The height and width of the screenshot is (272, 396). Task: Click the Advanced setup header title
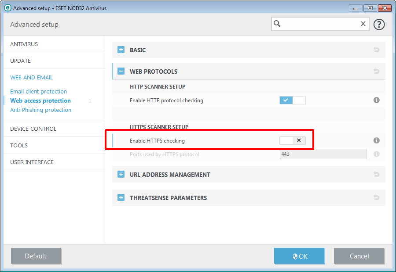tap(34, 25)
